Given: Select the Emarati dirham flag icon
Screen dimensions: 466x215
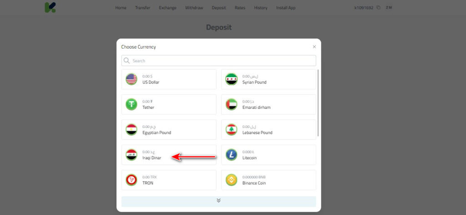Looking at the screenshot, I should click(x=231, y=104).
